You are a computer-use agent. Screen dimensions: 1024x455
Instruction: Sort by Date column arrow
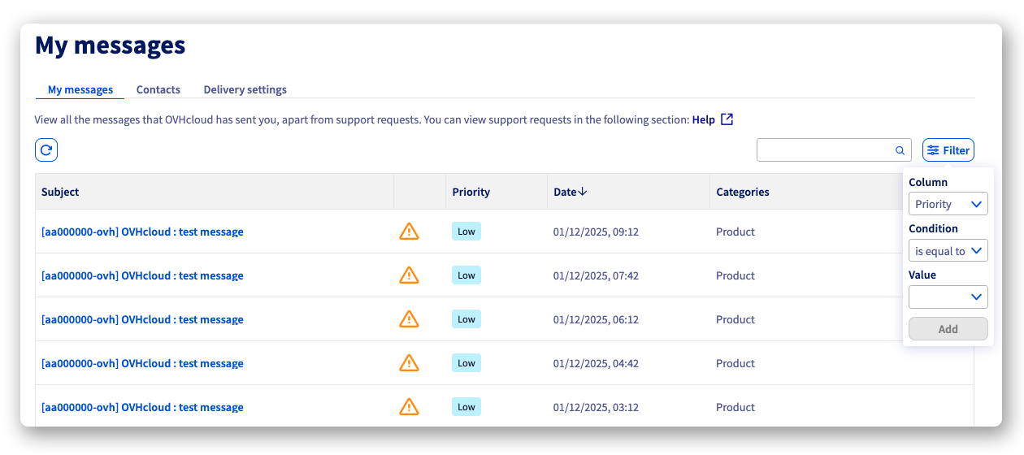[x=583, y=192]
